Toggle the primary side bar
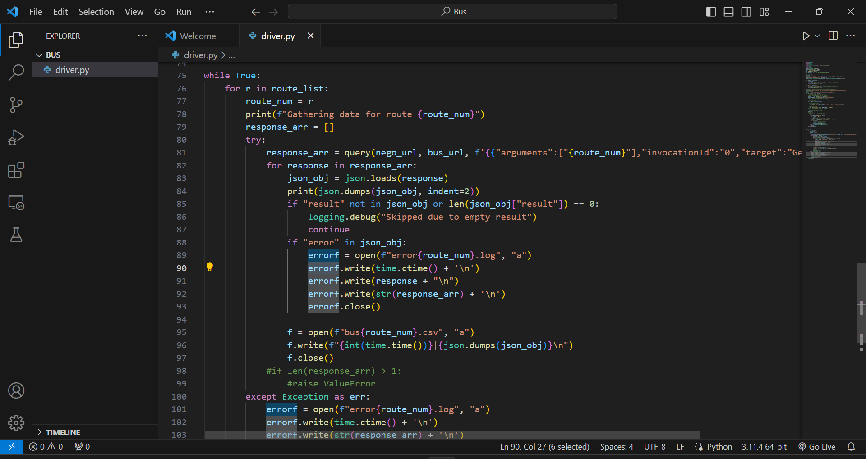 [711, 12]
